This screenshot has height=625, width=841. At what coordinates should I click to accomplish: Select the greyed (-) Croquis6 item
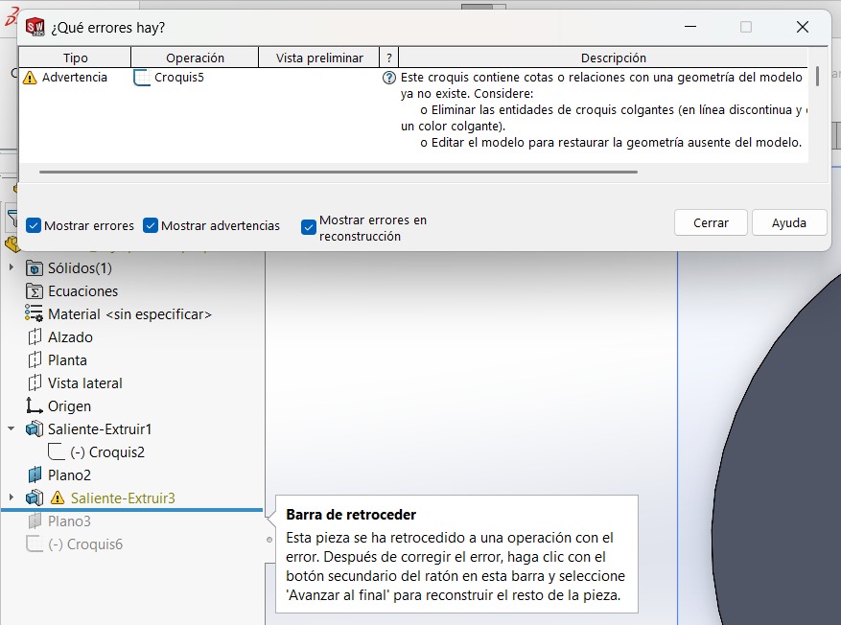(85, 544)
